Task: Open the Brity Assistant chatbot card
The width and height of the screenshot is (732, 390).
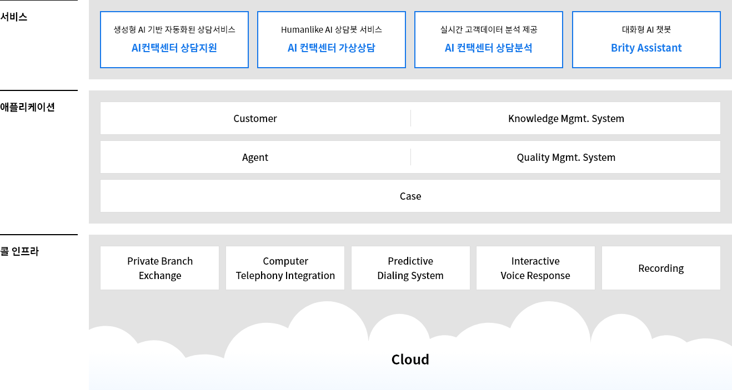Action: [645, 39]
